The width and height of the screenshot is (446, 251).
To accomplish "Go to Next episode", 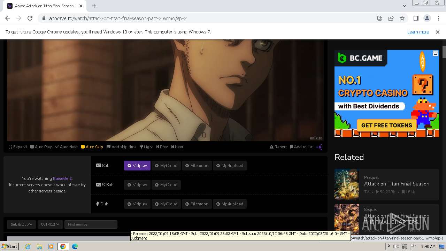I will (x=177, y=147).
